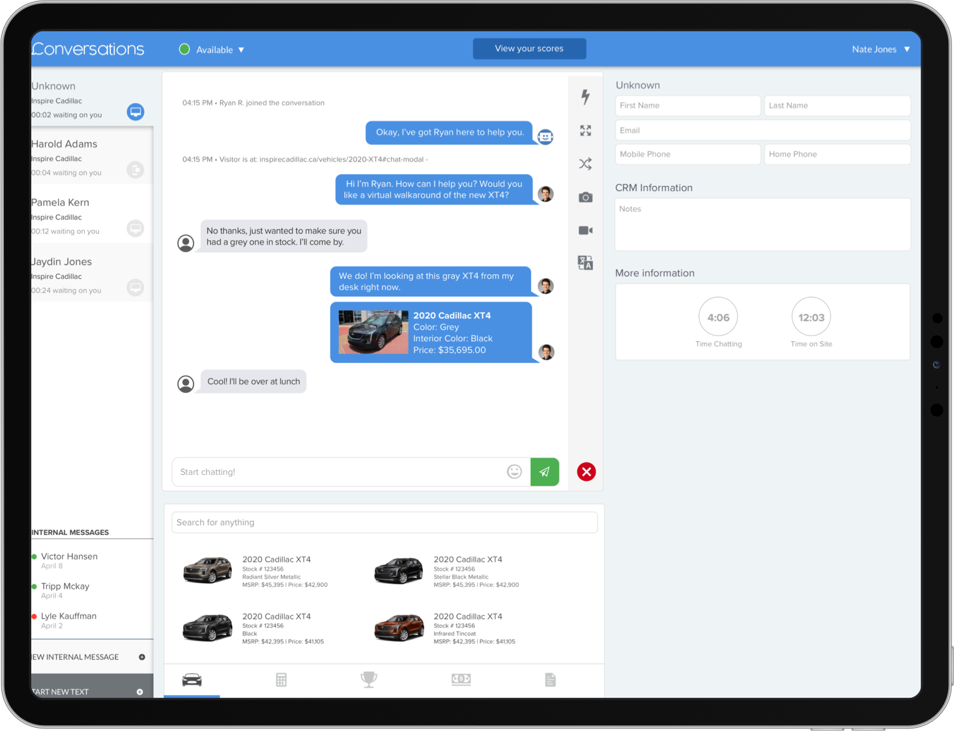The height and width of the screenshot is (731, 954).
Task: Start a new text using the plus icon
Action: [x=139, y=692]
